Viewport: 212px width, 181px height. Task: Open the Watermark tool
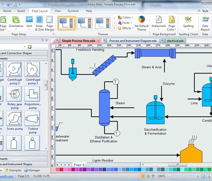158,23
